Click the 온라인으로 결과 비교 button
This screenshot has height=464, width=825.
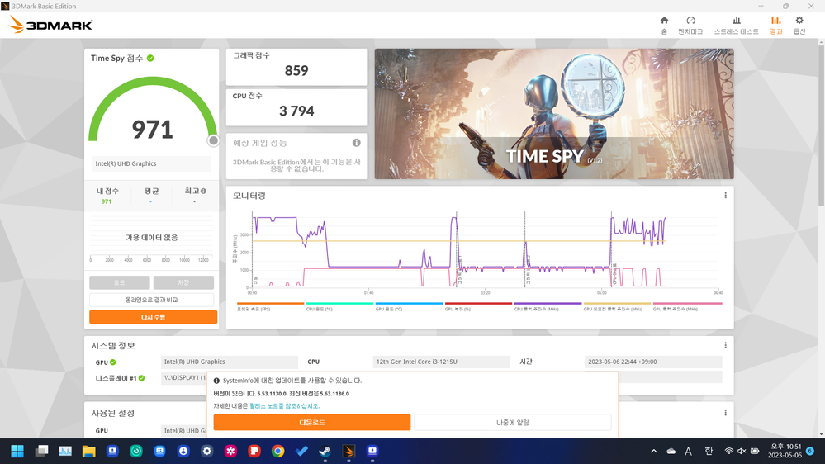[x=151, y=300]
